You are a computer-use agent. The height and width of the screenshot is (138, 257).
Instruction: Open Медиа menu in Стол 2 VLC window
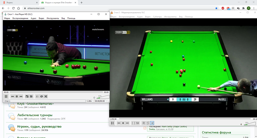pyautogui.click(x=113, y=17)
